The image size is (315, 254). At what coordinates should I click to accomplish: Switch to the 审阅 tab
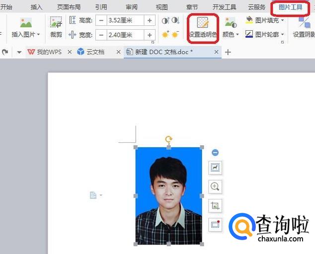(132, 7)
